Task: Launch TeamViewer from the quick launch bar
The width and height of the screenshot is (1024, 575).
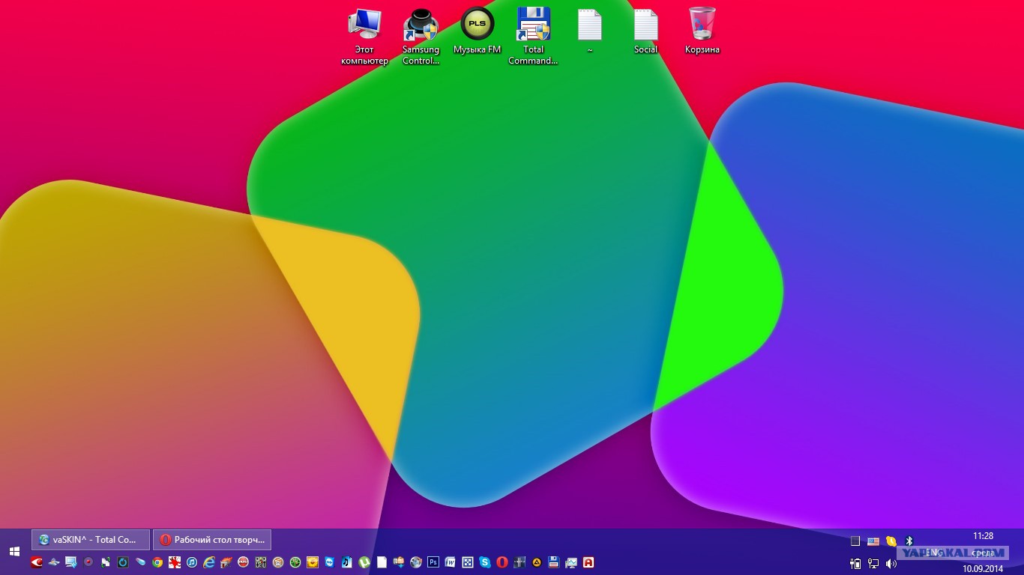Action: click(x=330, y=562)
